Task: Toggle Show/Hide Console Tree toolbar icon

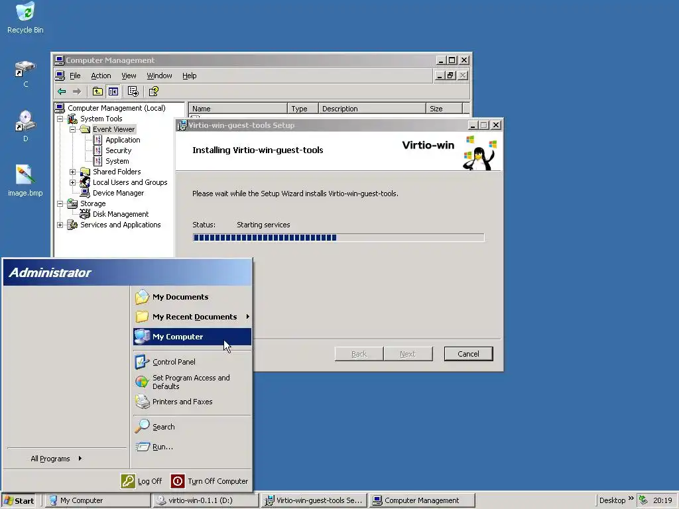Action: click(113, 91)
